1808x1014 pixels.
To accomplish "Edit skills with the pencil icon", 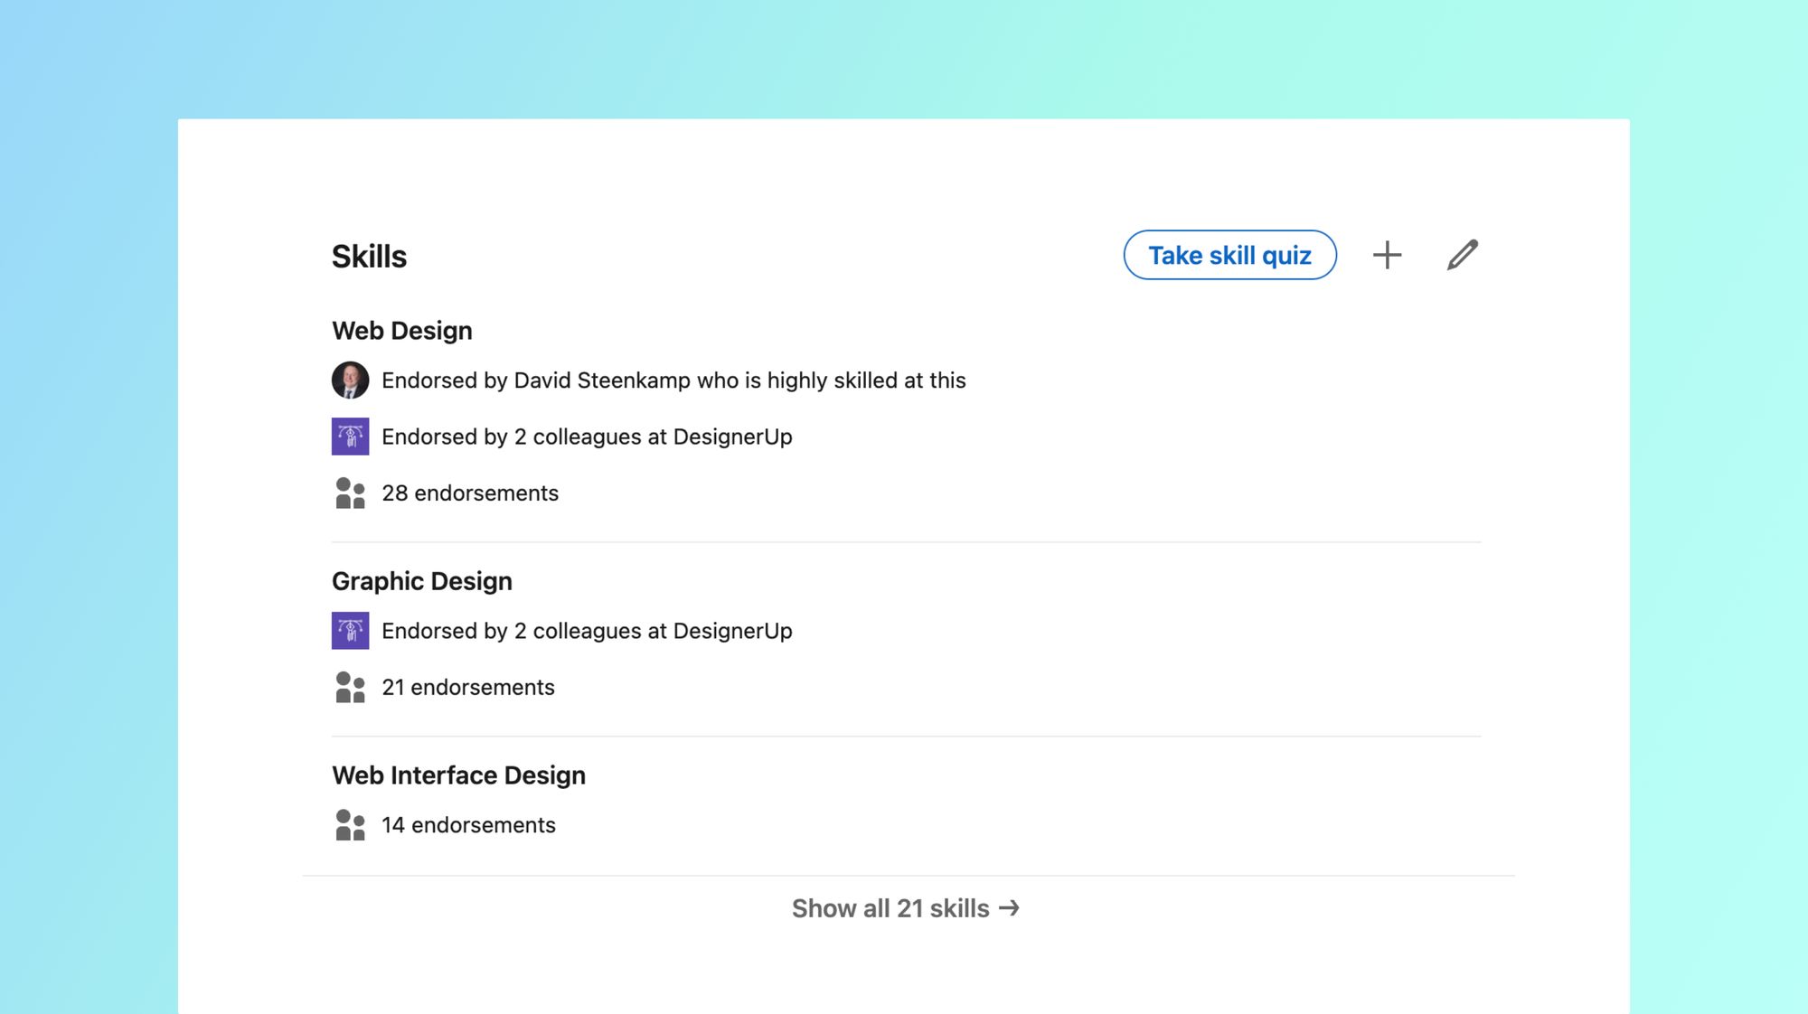I will [1462, 255].
